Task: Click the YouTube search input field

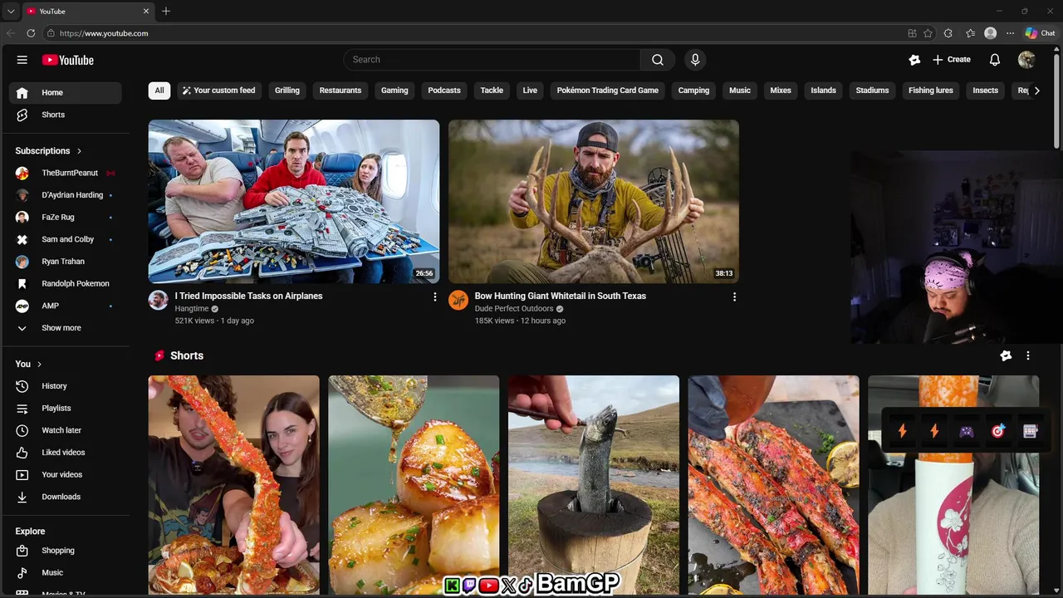Action: 492,60
